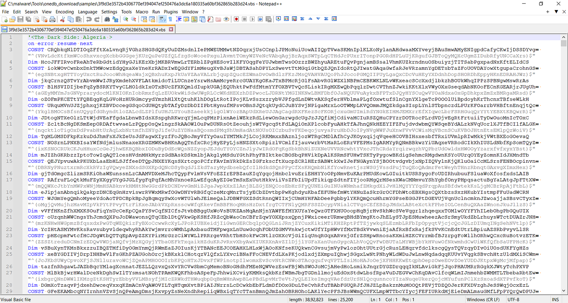Start macro recording with red dot
The height and width of the screenshot is (303, 568).
[236, 19]
